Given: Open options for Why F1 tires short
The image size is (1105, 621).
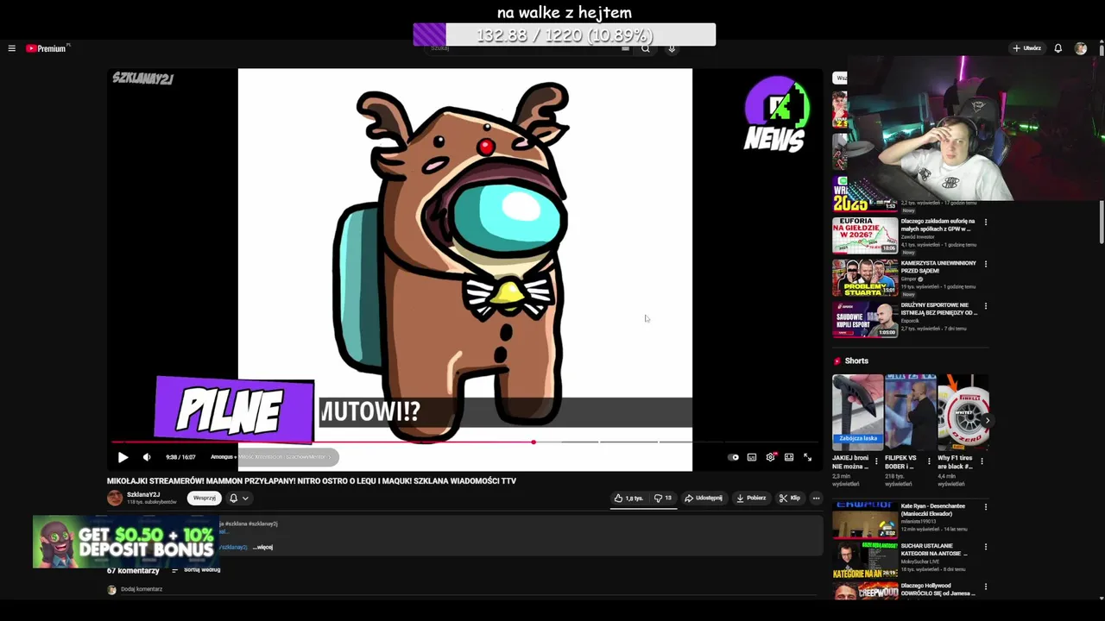Looking at the screenshot, I should 982,461.
